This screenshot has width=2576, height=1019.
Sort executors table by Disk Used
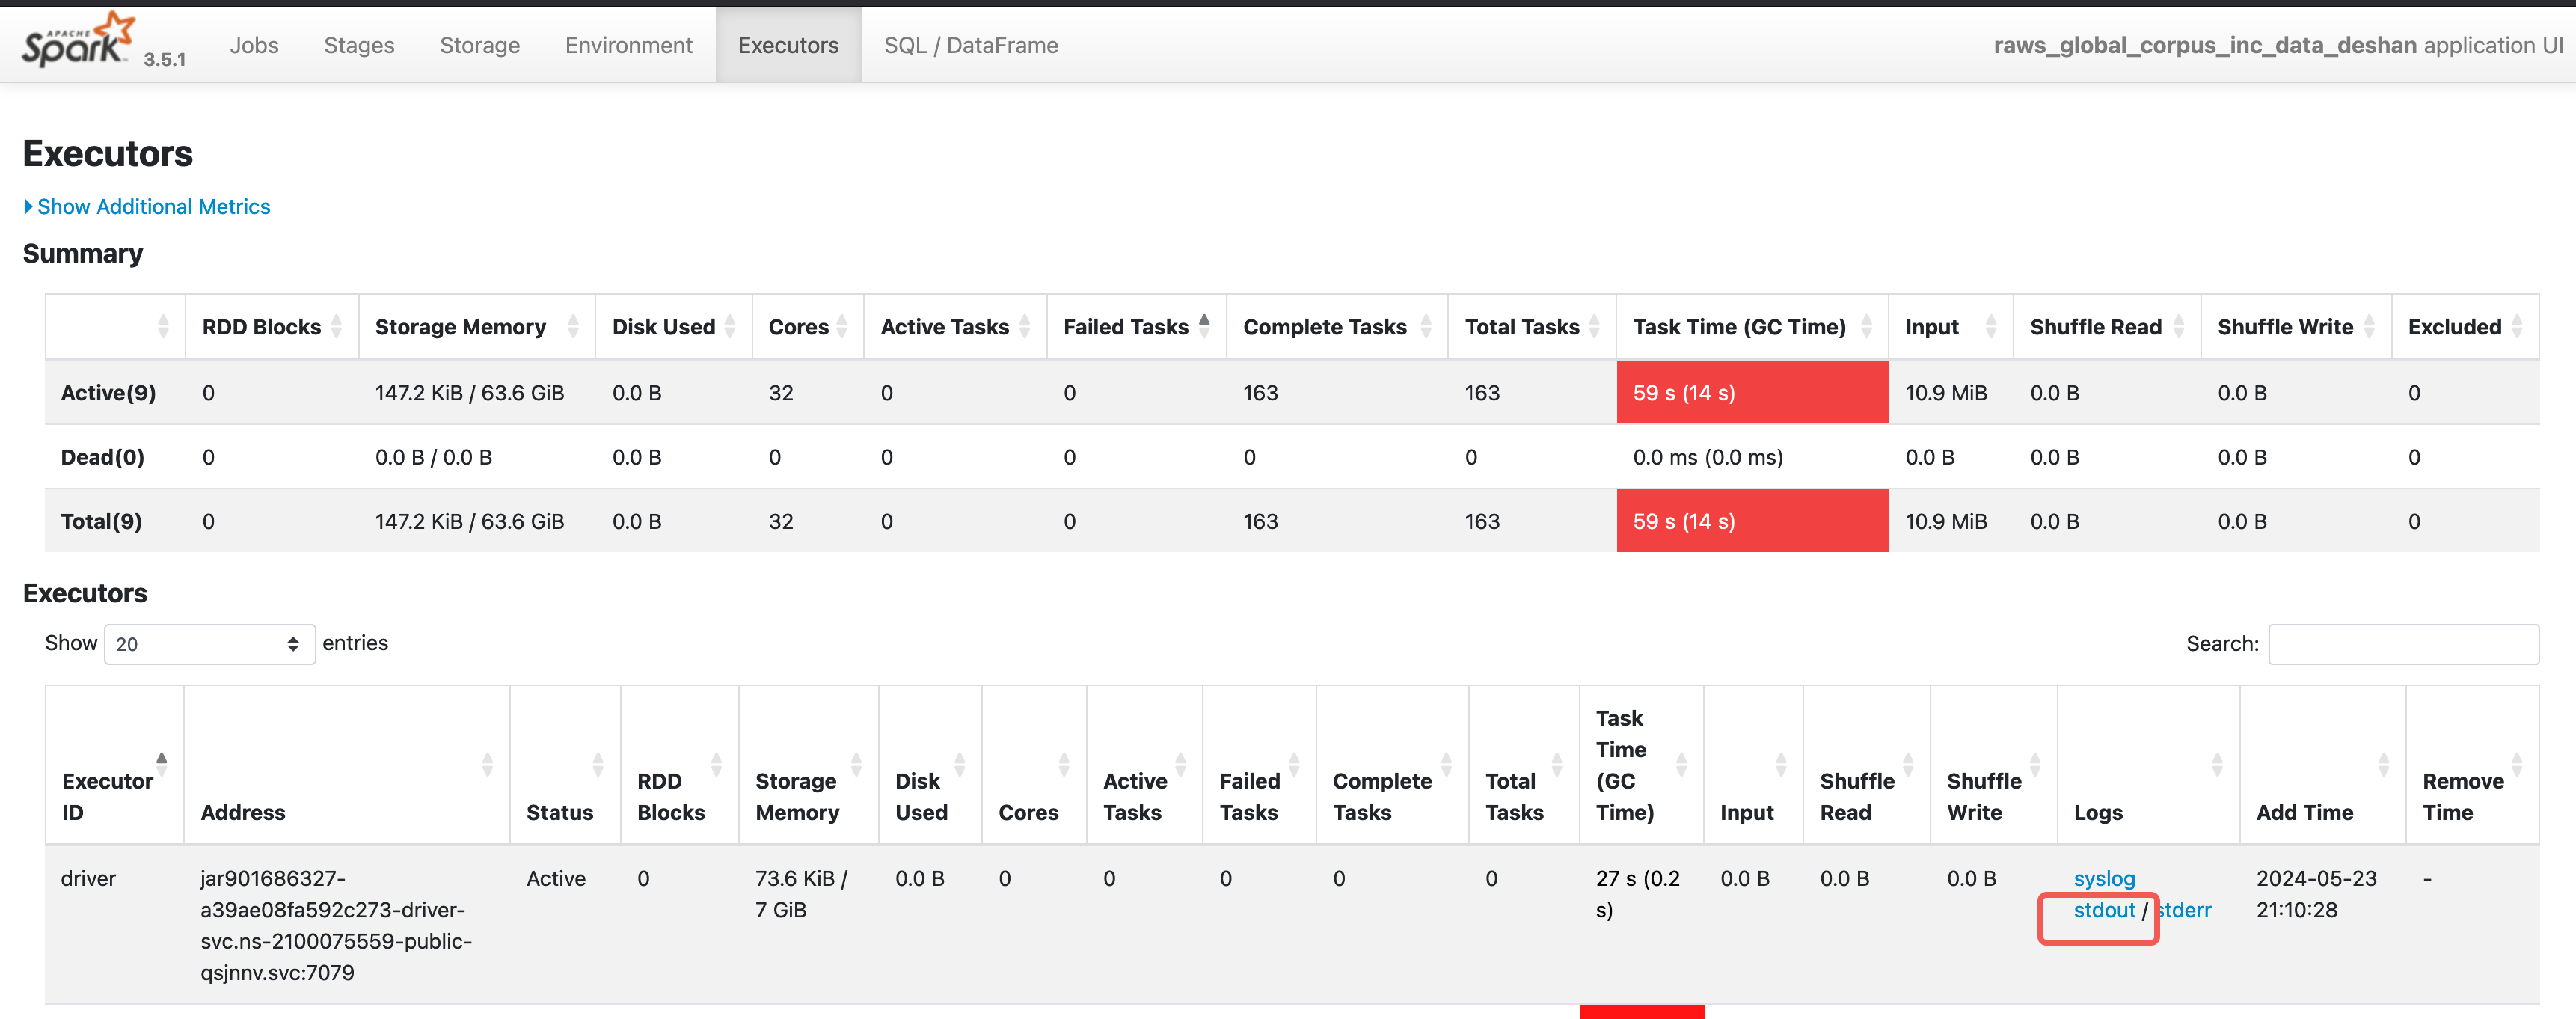(x=930, y=765)
